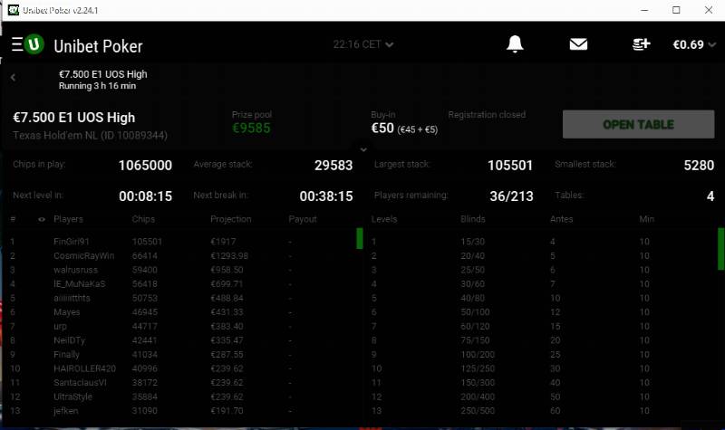Viewport: 725px width, 430px height.
Task: Select player CosmicRayWin
Action: coord(83,256)
